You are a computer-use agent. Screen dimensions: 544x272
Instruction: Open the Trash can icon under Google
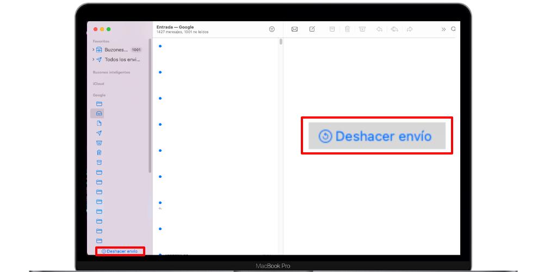click(99, 152)
